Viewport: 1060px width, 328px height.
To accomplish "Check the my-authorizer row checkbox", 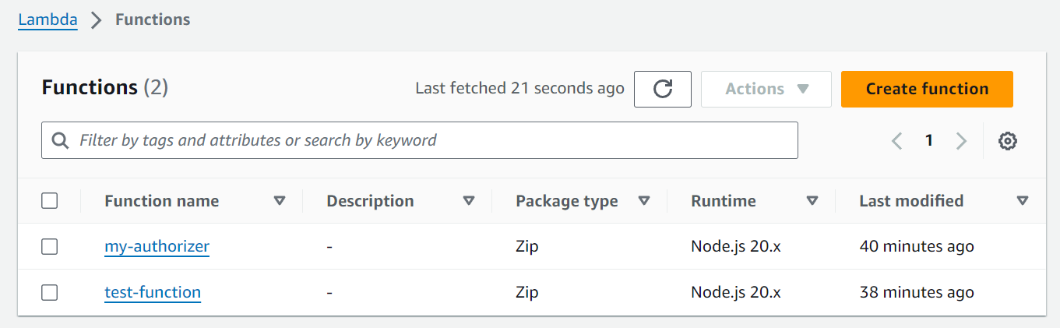I will [x=50, y=247].
